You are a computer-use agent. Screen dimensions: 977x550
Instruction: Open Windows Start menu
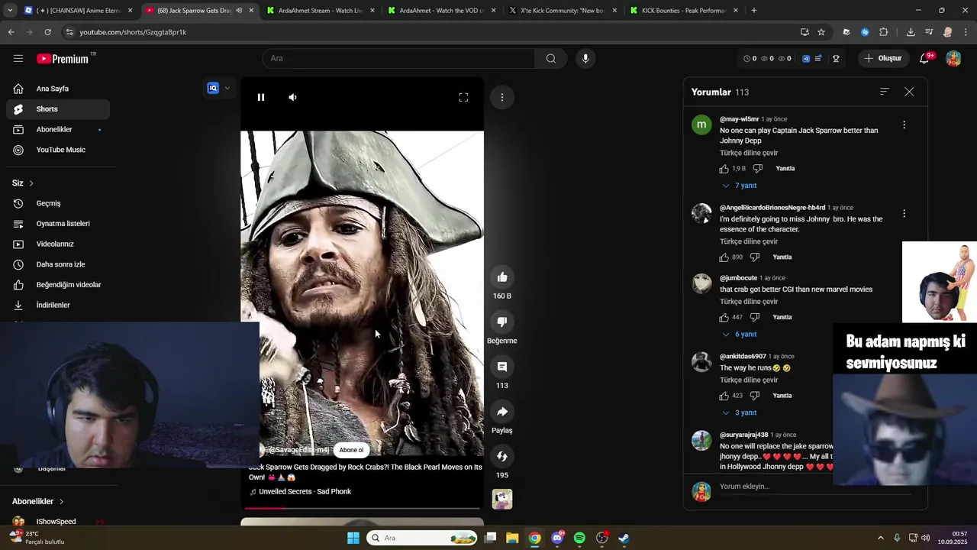click(353, 538)
